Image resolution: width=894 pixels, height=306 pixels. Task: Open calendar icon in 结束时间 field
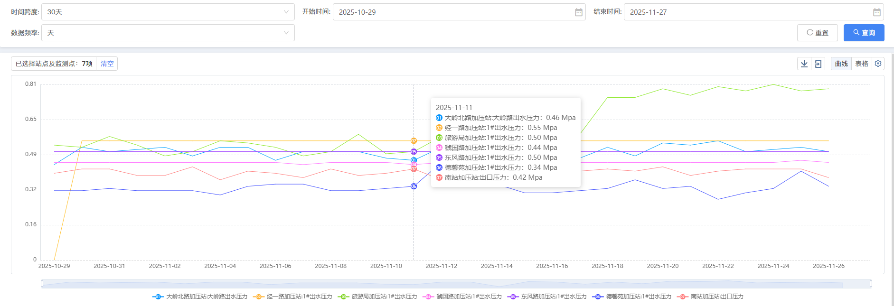[876, 12]
